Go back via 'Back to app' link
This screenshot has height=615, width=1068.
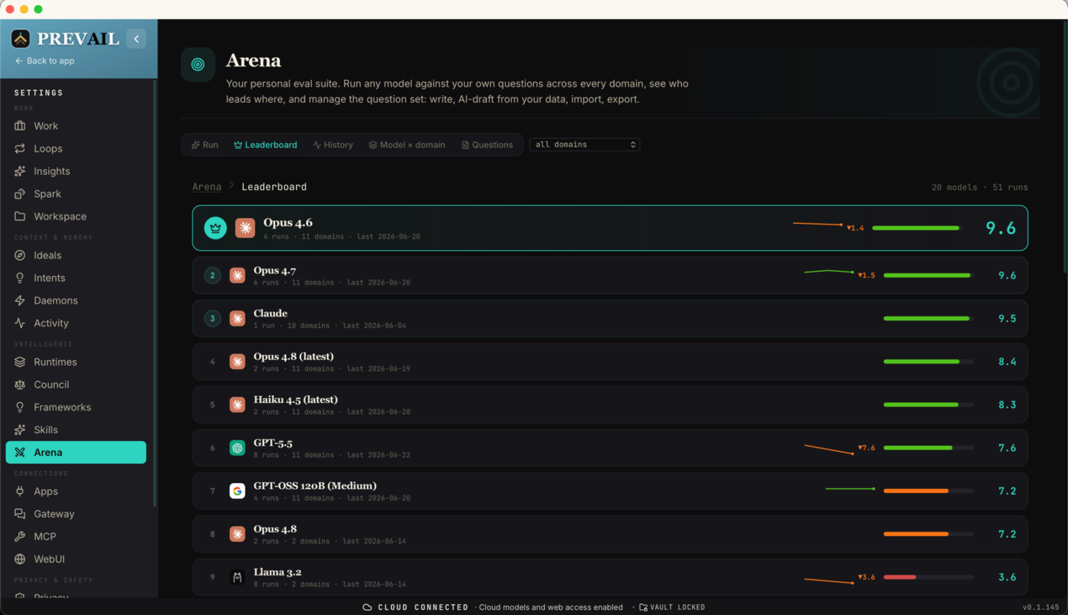(45, 61)
